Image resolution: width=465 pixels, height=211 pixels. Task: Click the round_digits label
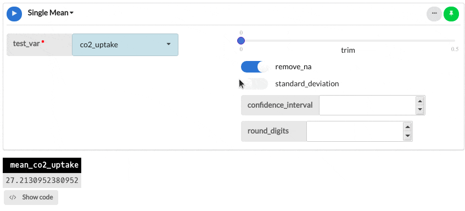[274, 131]
